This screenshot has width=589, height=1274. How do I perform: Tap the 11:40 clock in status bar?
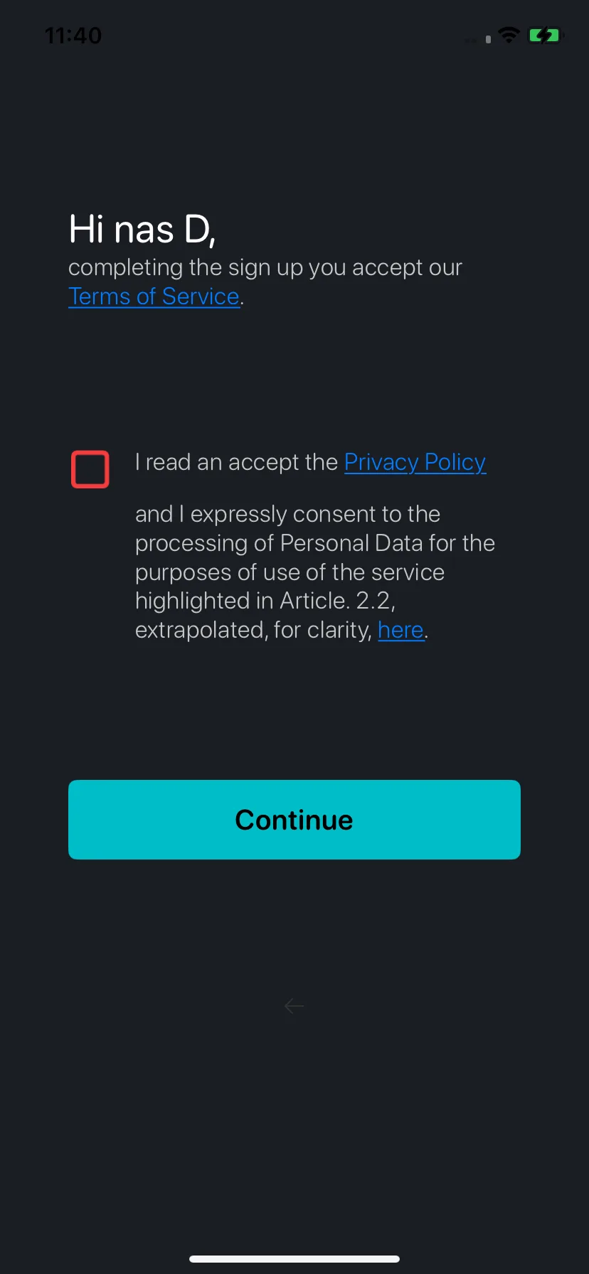click(x=73, y=36)
